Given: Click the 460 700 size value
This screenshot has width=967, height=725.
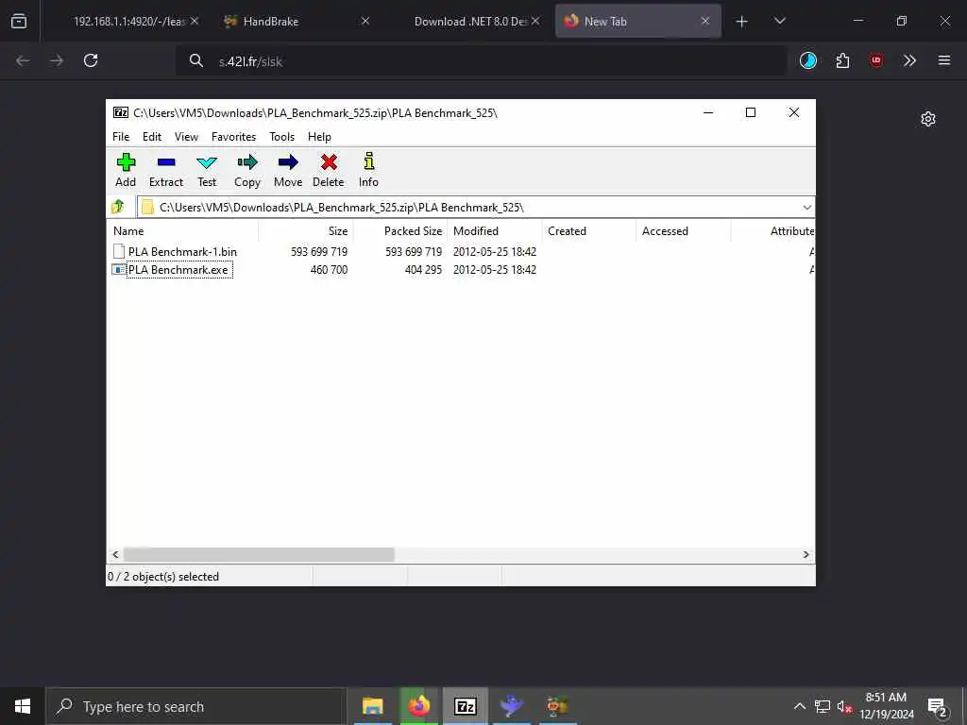Looking at the screenshot, I should (x=329, y=269).
